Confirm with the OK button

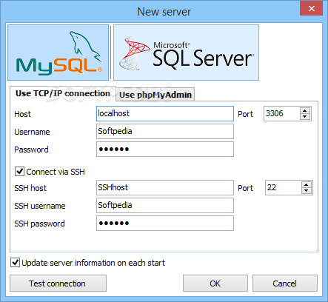tap(215, 283)
